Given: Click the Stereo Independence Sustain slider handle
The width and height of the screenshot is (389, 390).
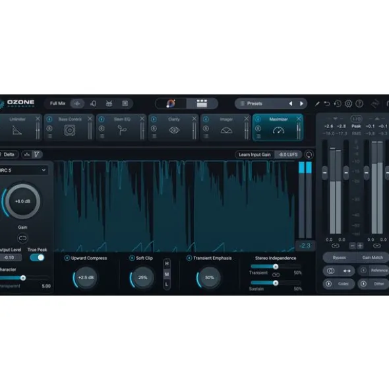Looking at the screenshot, I should (276, 283).
